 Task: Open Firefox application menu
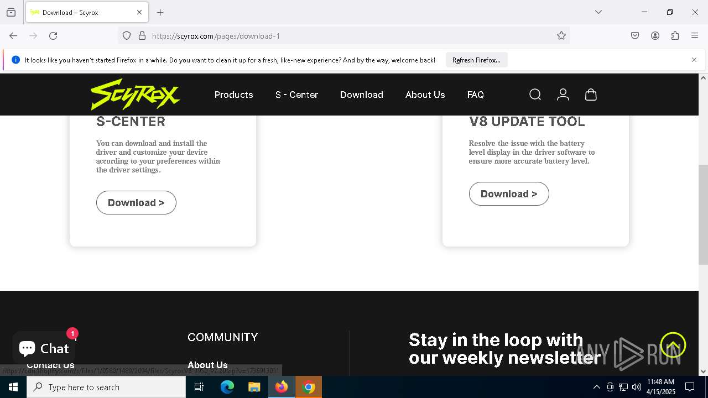[695, 36]
